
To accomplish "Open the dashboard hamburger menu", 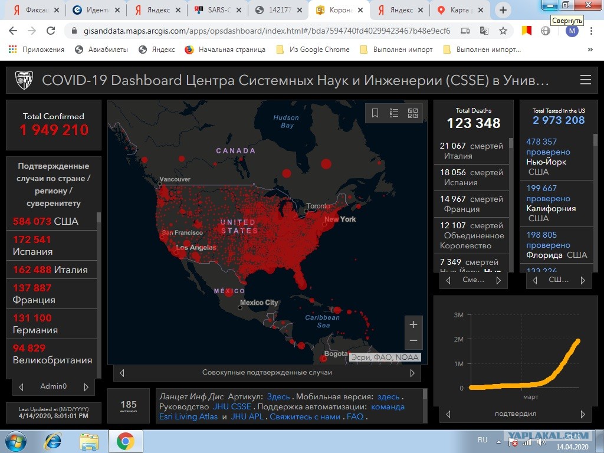I will [586, 80].
